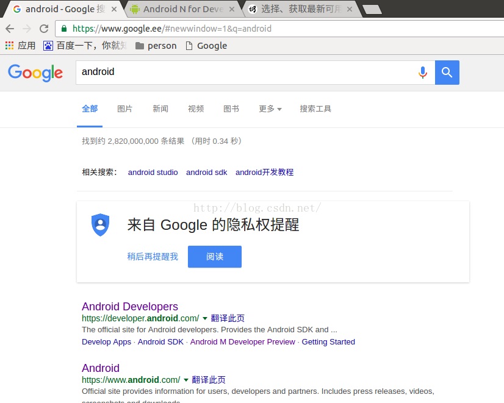Close the android - Google tab
Image resolution: width=504 pixels, height=403 pixels.
[113, 9]
